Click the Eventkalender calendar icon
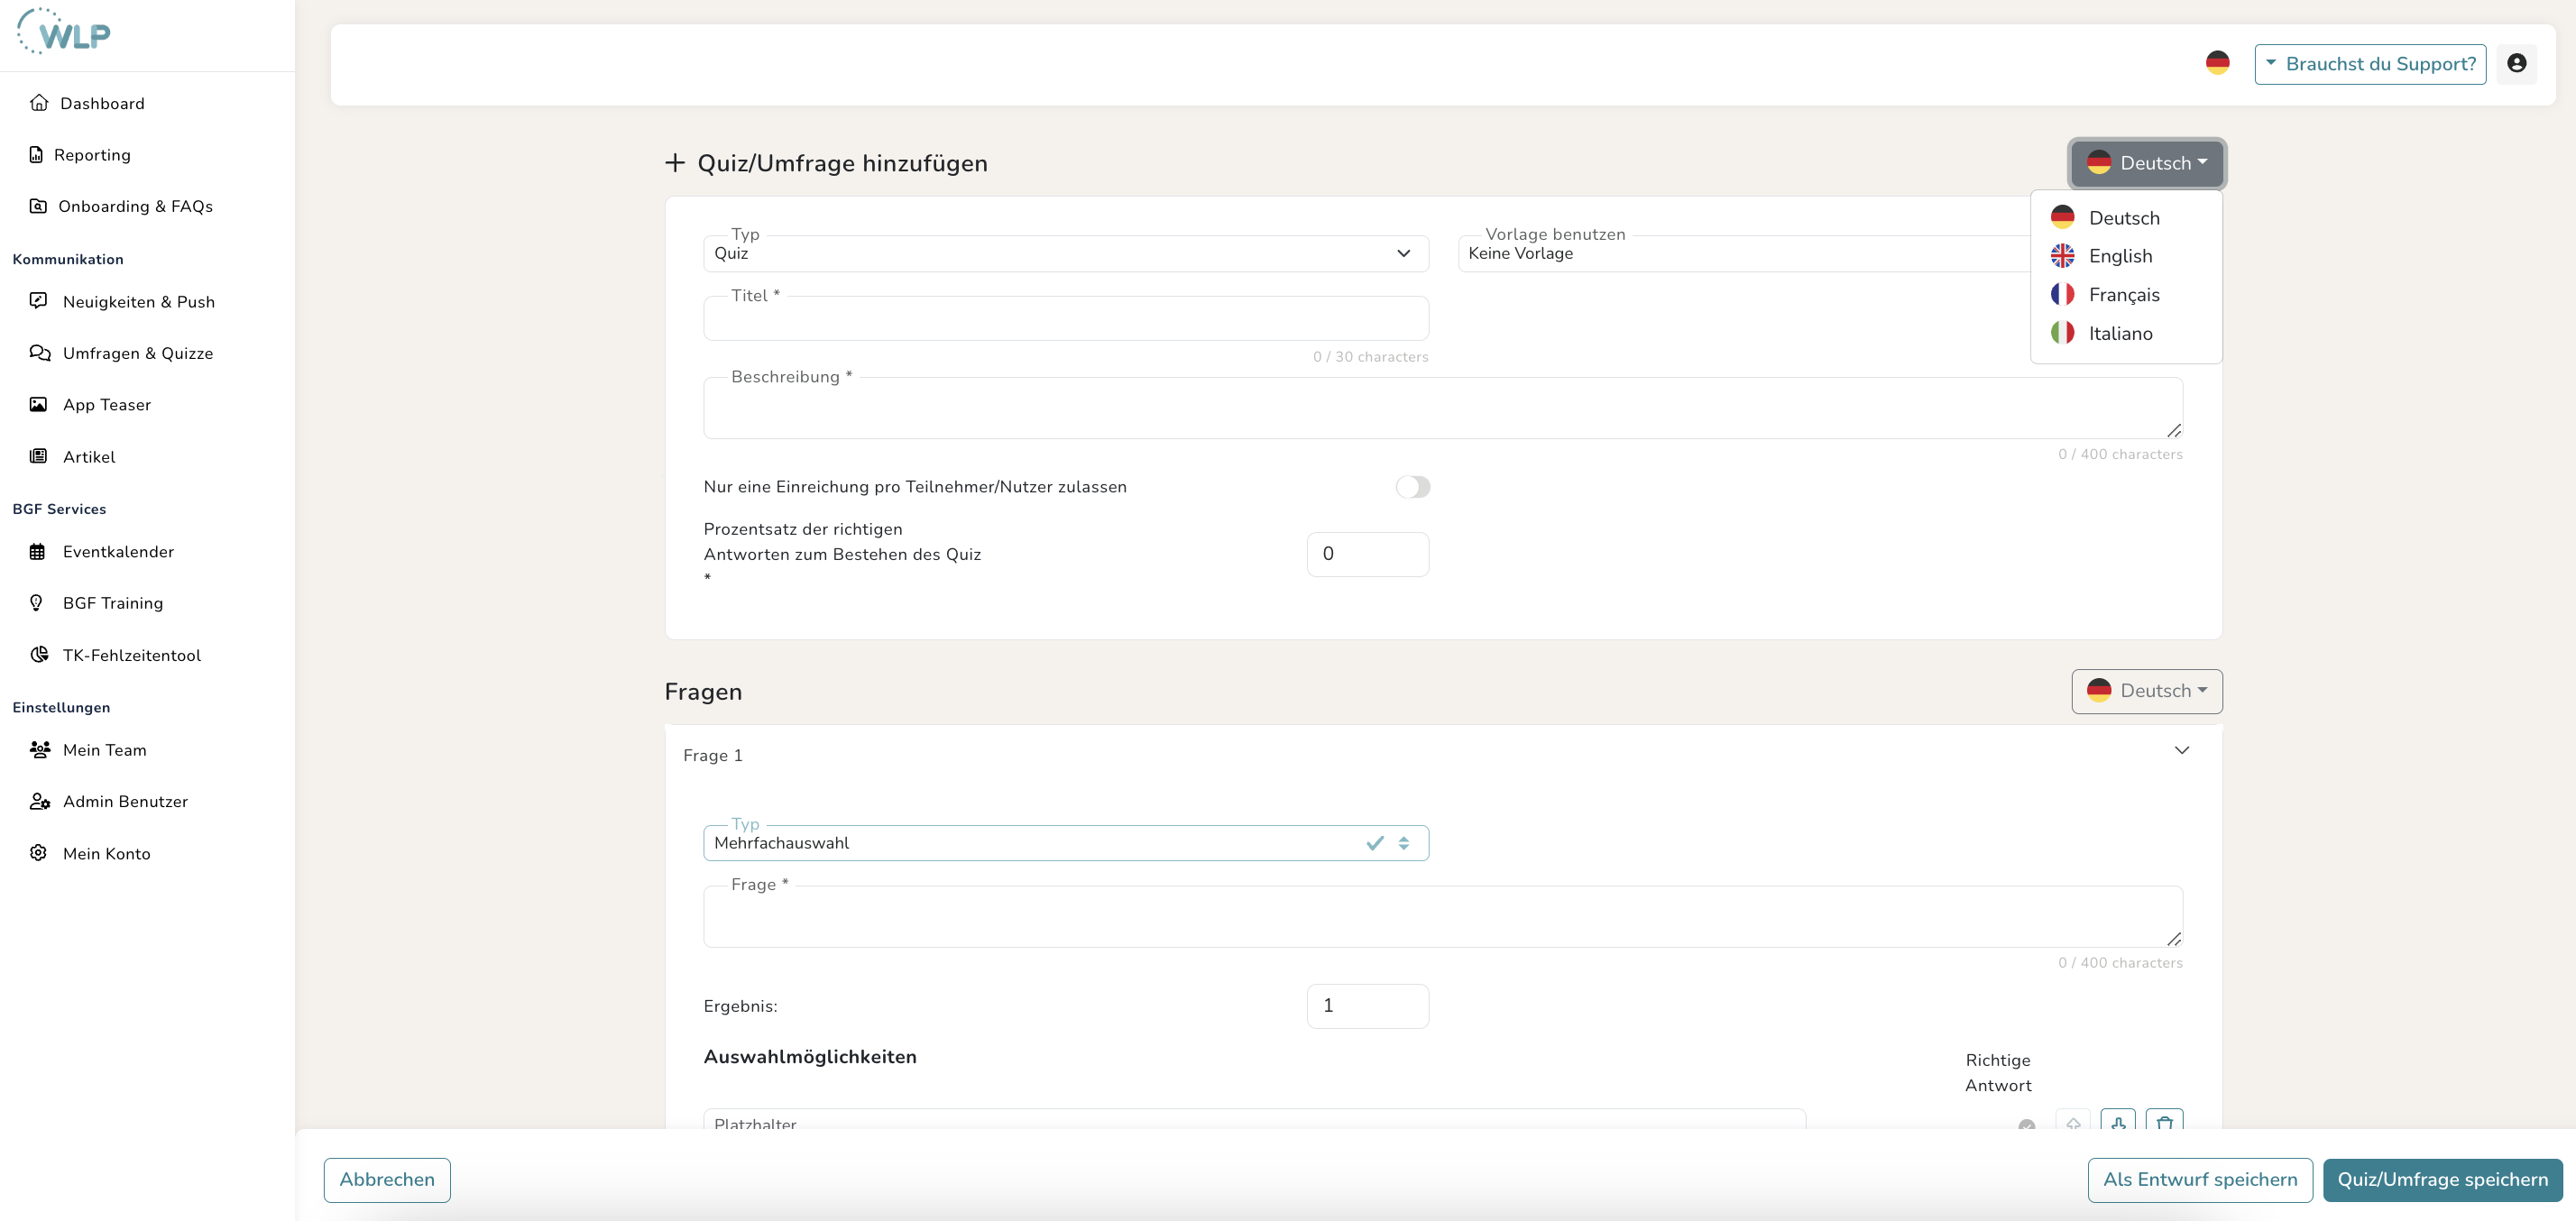Viewport: 2576px width, 1221px height. point(38,552)
